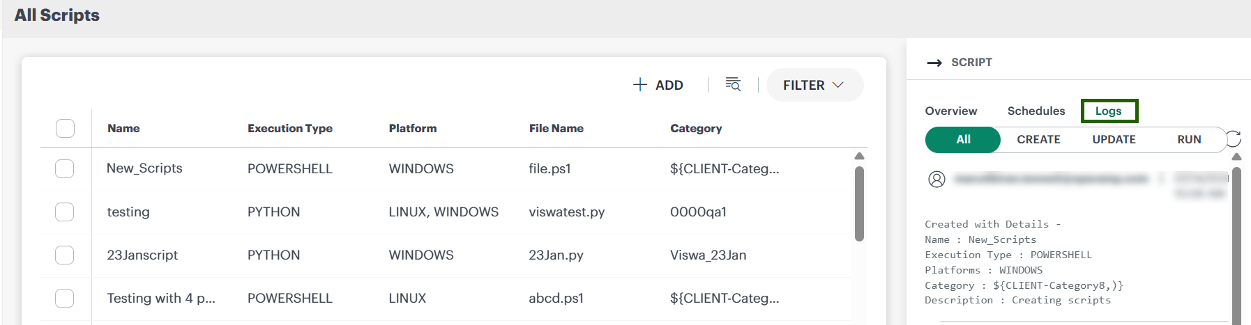Click the Viswa_23Jan category cell

point(708,255)
